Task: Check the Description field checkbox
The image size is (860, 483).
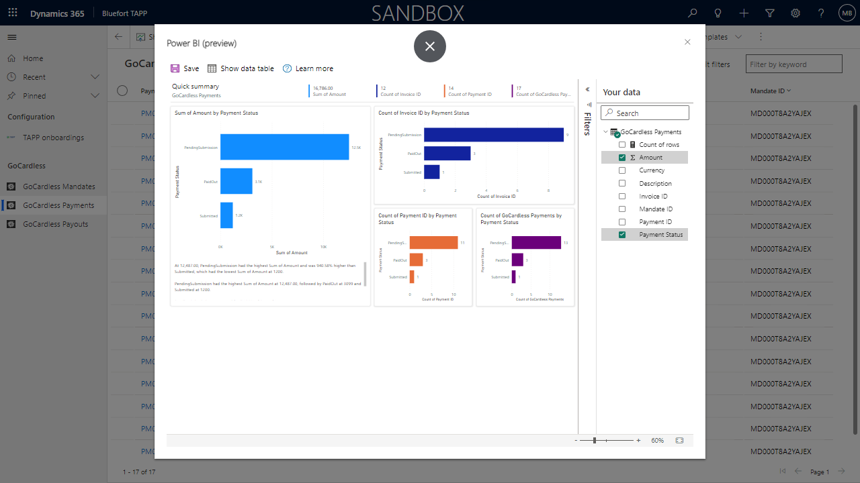Action: click(622, 183)
